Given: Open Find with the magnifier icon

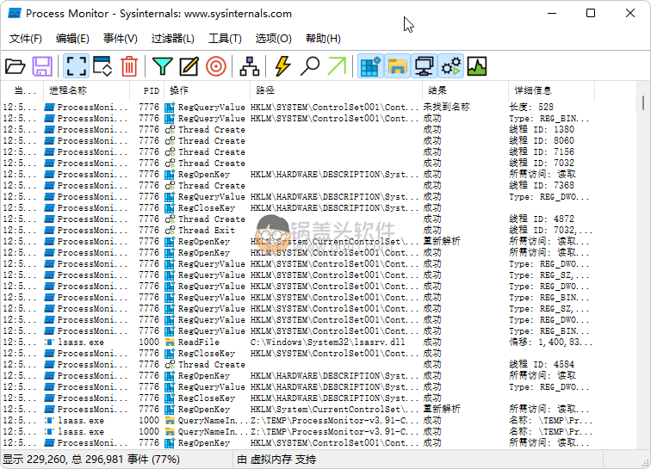Looking at the screenshot, I should click(310, 66).
